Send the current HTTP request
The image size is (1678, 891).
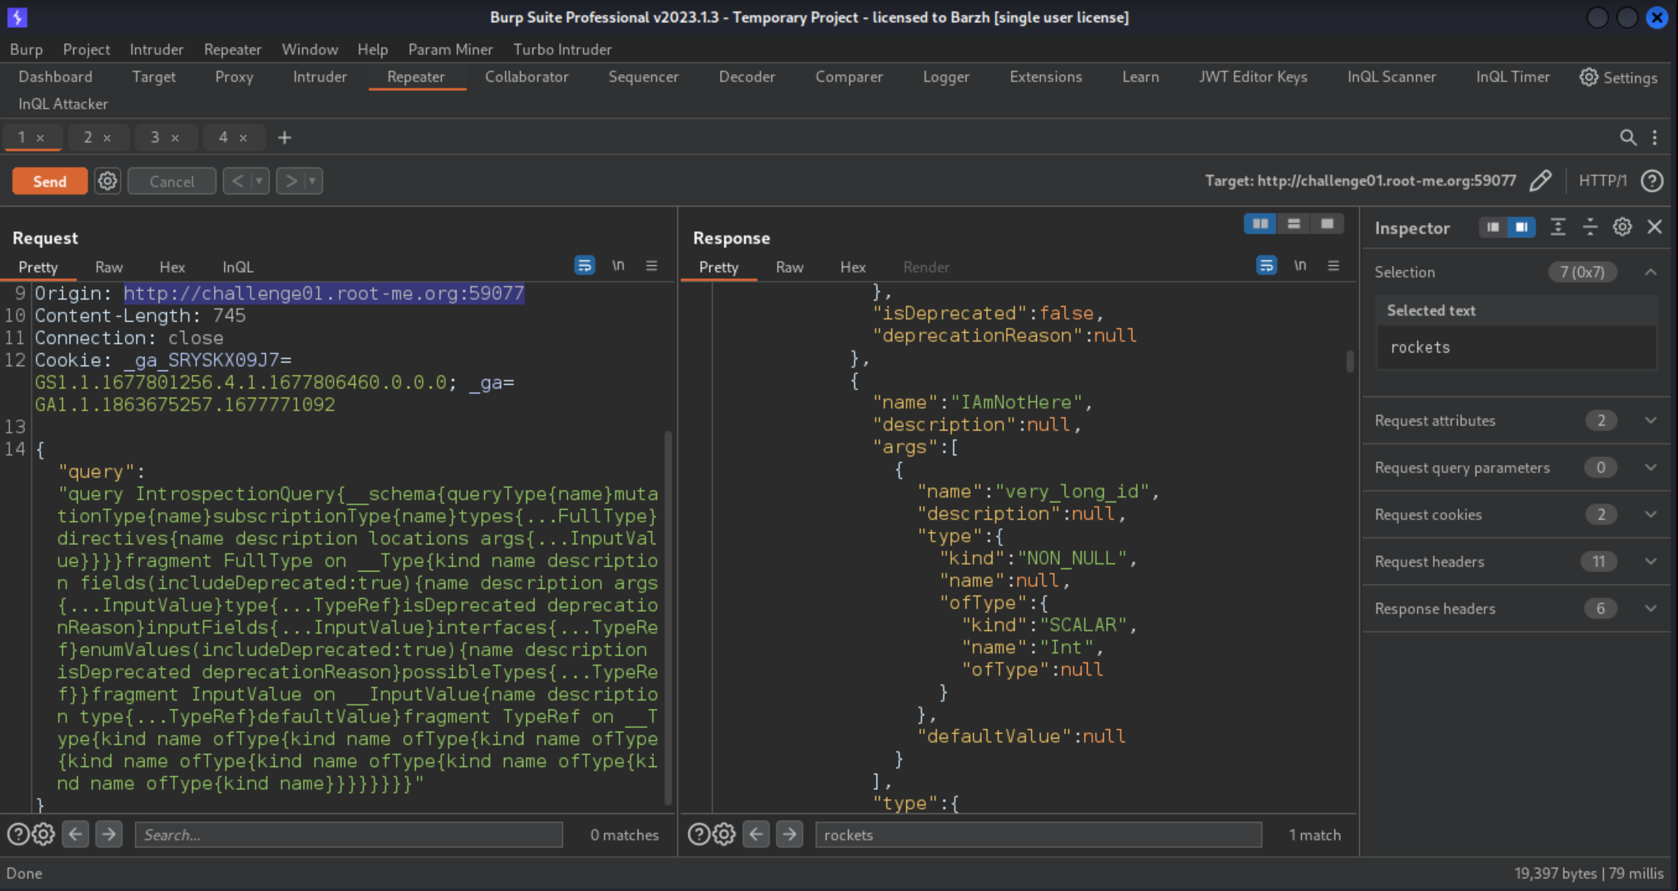point(49,181)
